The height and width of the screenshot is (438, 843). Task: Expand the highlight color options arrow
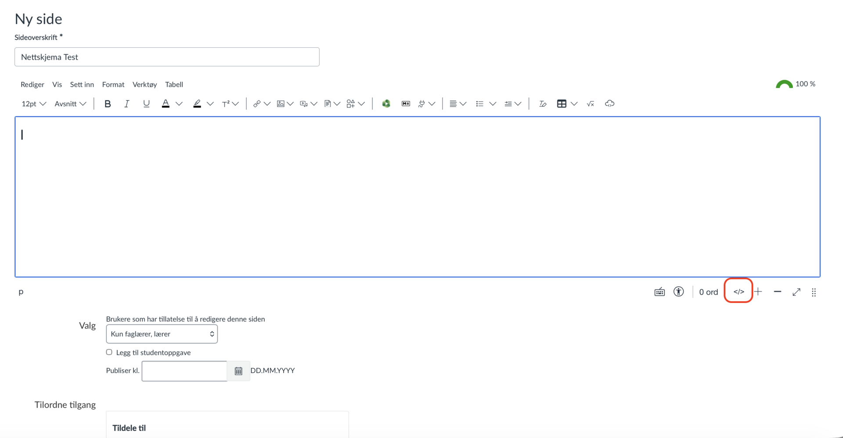click(x=210, y=104)
